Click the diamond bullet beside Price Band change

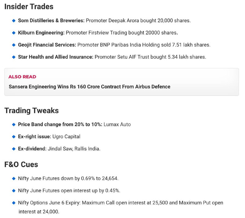click(14, 125)
